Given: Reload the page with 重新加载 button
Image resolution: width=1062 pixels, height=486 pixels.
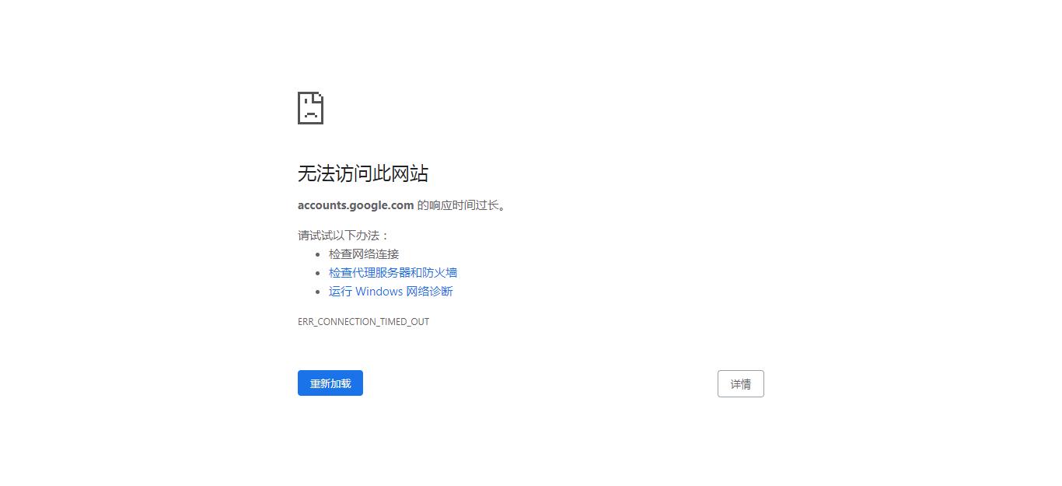Looking at the screenshot, I should pyautogui.click(x=330, y=383).
